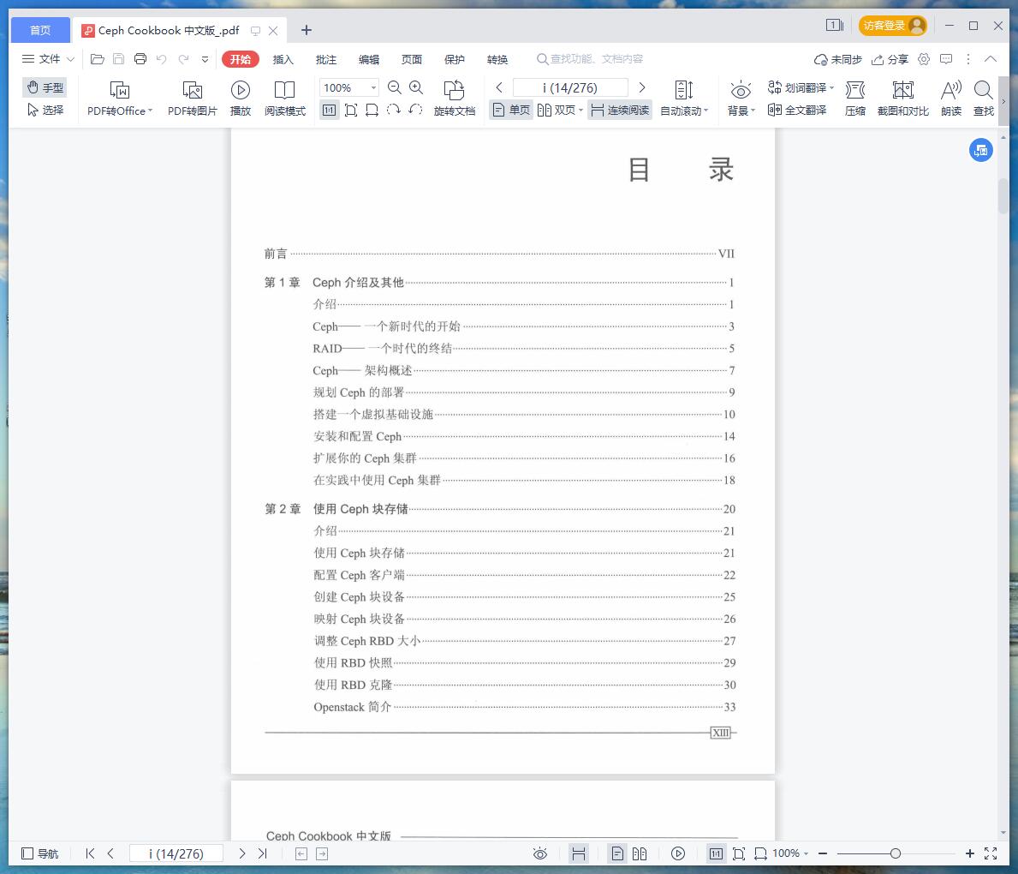Expand the 划词翻译 dropdown arrow
1018x874 pixels.
tap(831, 87)
